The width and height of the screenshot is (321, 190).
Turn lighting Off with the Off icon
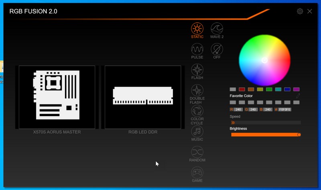(x=217, y=51)
